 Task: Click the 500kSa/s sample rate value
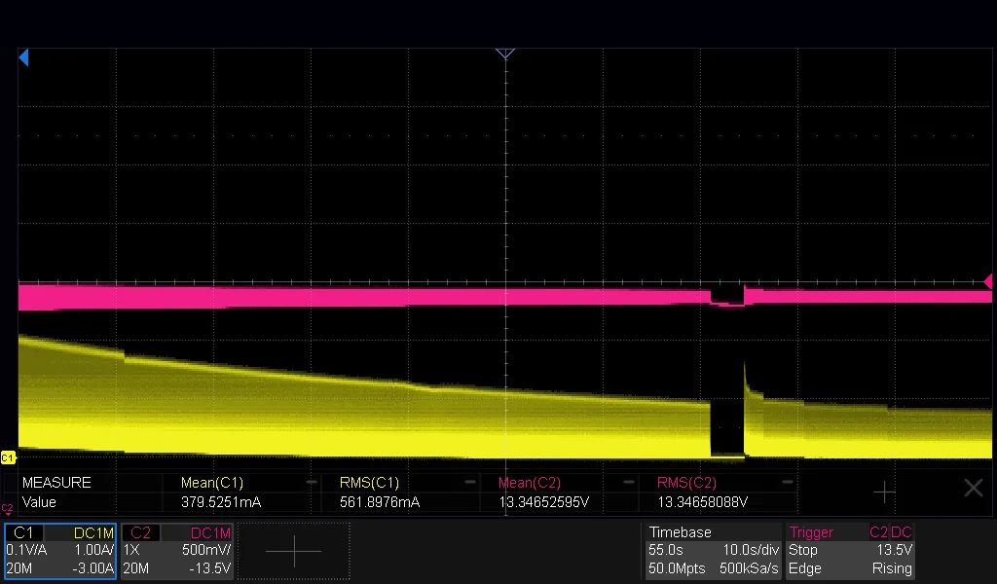pyautogui.click(x=749, y=568)
